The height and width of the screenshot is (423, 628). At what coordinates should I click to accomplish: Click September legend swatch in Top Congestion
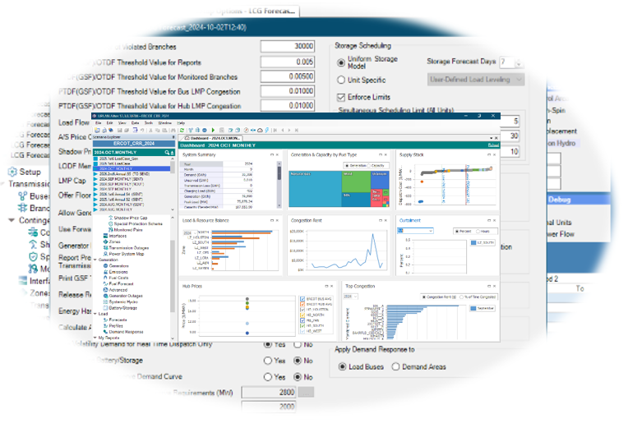click(x=473, y=308)
